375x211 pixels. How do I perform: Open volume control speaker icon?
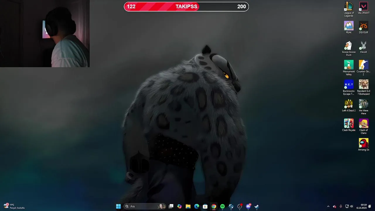click(x=352, y=206)
